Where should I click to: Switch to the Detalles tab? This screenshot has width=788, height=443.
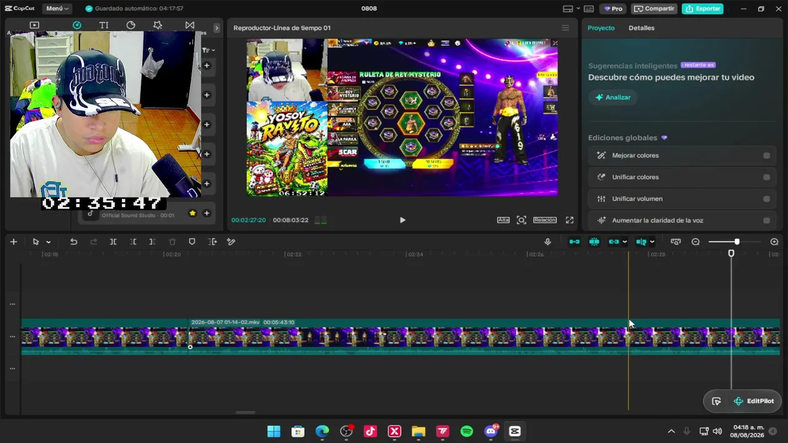[x=641, y=28]
